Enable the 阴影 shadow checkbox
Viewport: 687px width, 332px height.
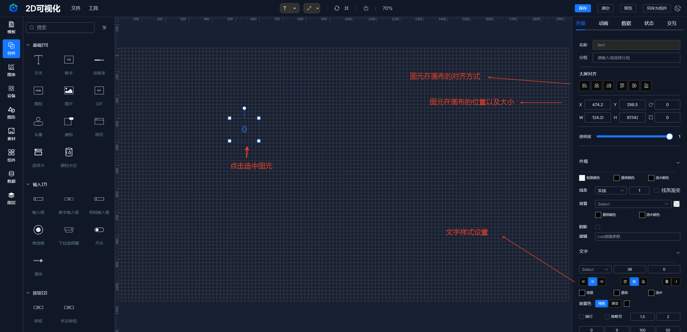click(x=598, y=227)
